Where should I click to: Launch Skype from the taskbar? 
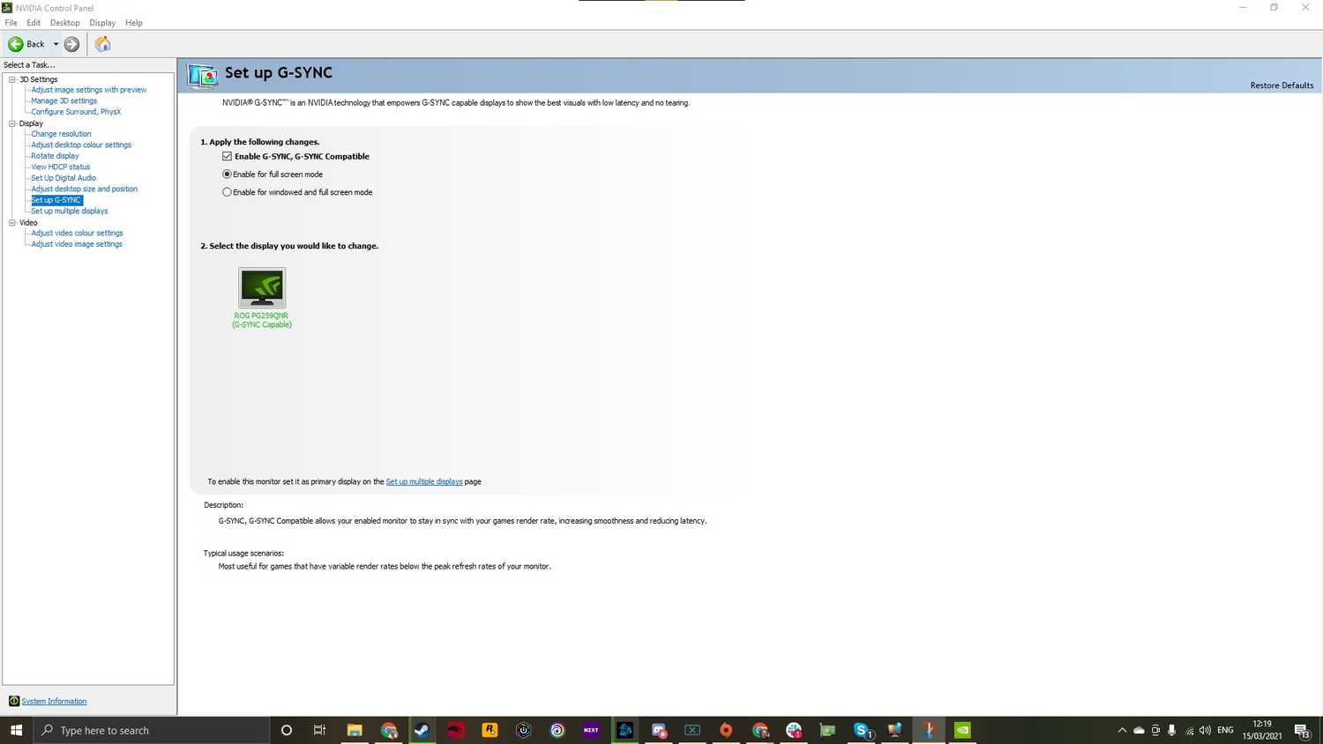(862, 730)
